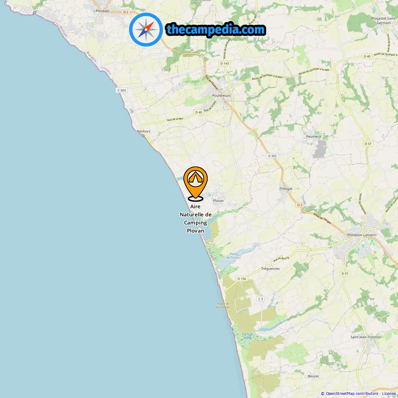Click the D 143 road shield

[224, 63]
